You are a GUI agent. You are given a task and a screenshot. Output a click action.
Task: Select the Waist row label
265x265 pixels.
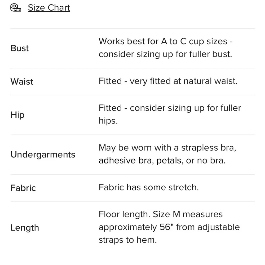pos(22,81)
